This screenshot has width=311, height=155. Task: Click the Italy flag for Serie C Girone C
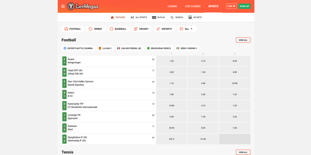coord(178,48)
